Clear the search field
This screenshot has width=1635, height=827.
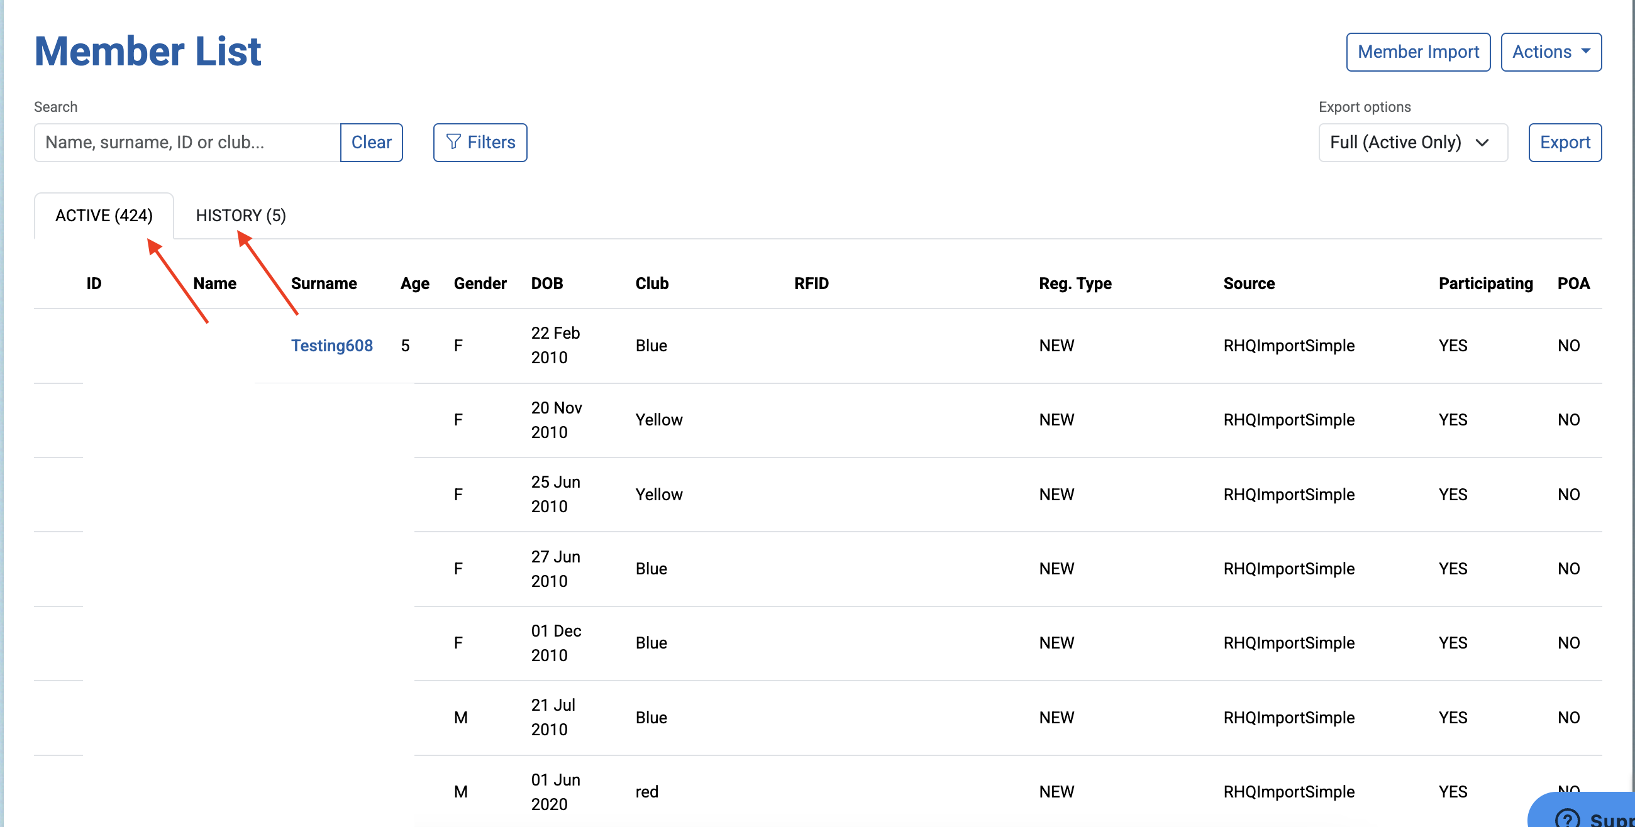[x=371, y=142]
